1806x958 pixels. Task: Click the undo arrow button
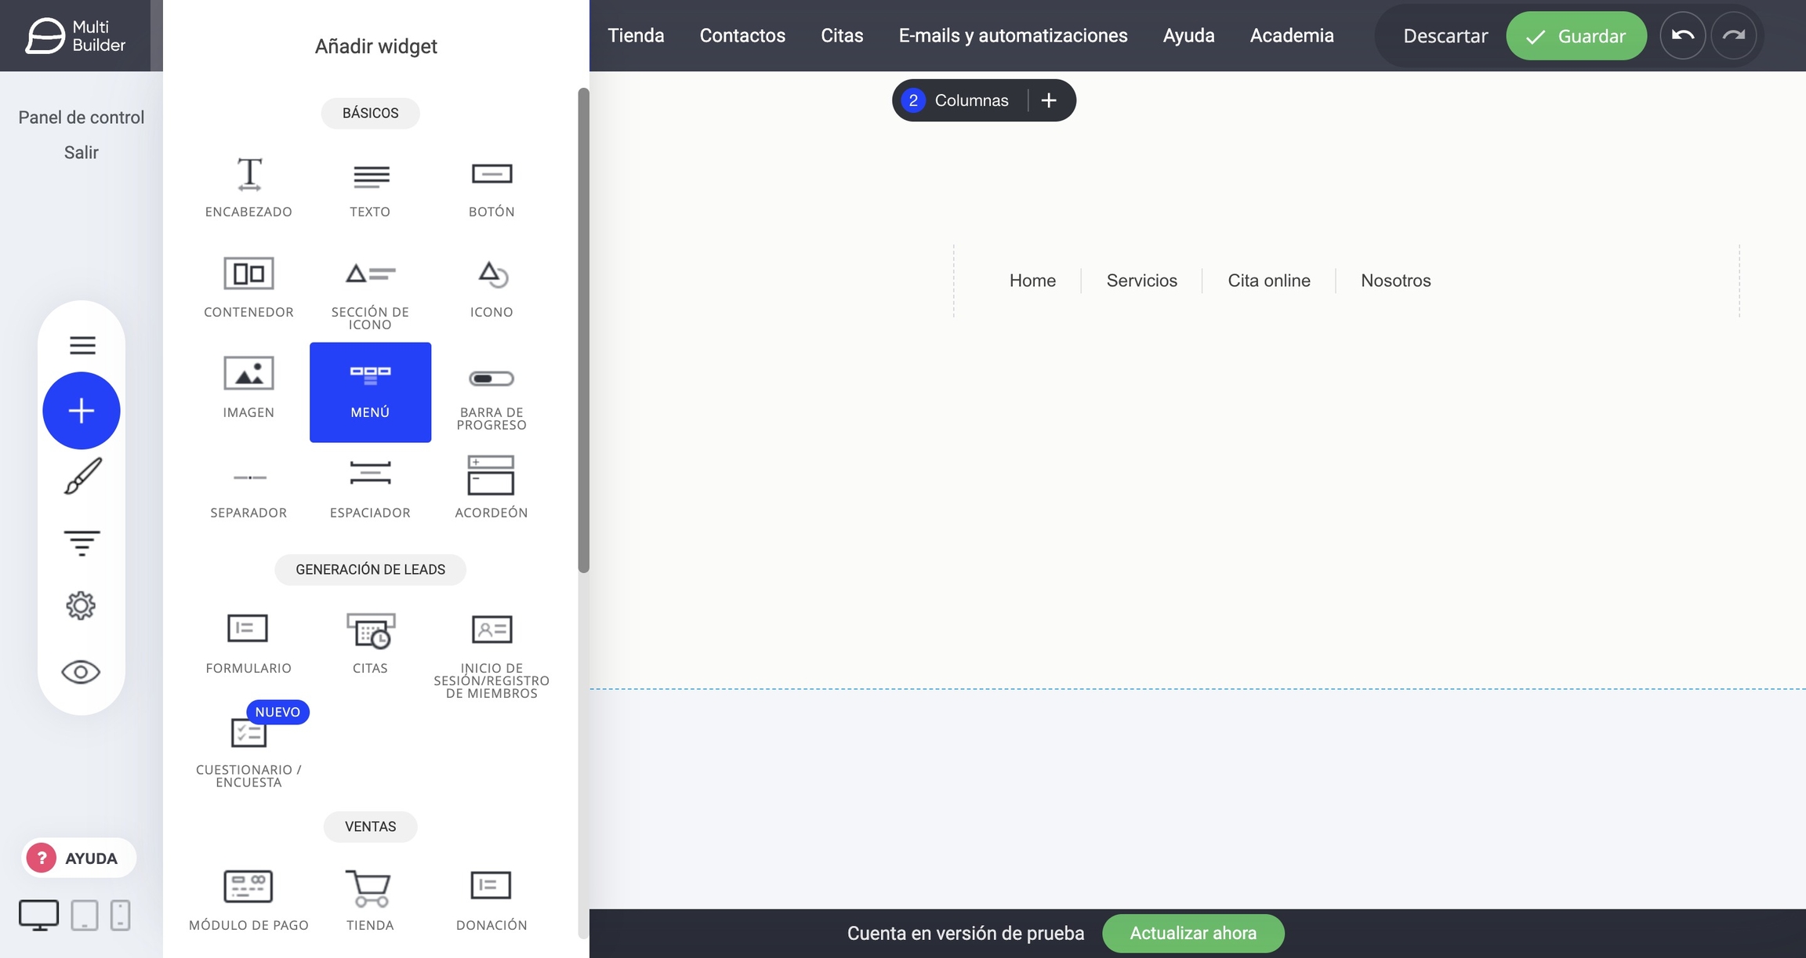pyautogui.click(x=1682, y=35)
